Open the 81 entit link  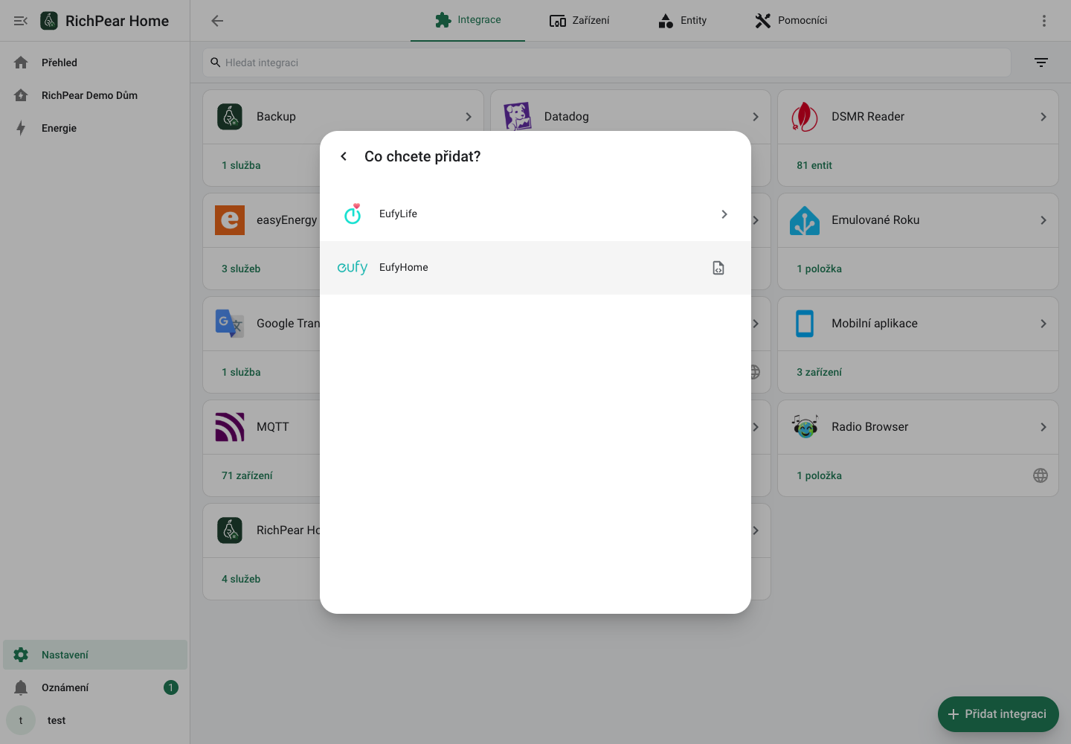(x=814, y=165)
